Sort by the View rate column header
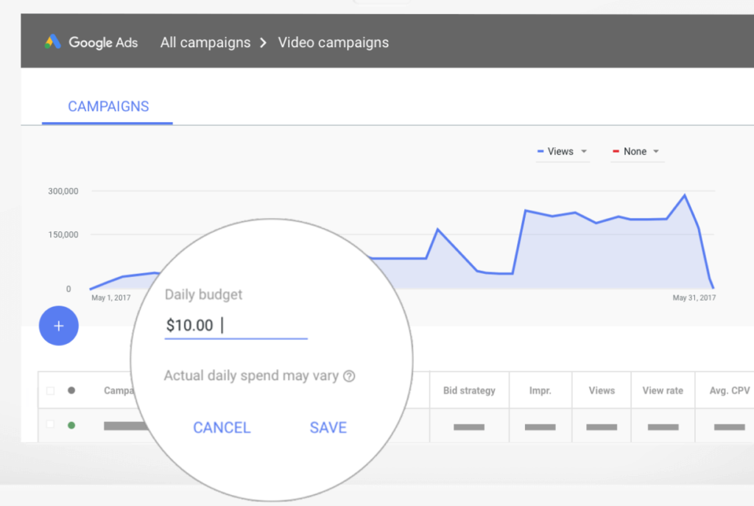754x506 pixels. coord(663,390)
